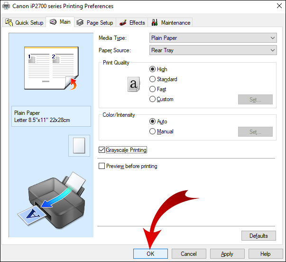The image size is (286, 262).
Task: Open the Media Type dropdown
Action: click(213, 38)
